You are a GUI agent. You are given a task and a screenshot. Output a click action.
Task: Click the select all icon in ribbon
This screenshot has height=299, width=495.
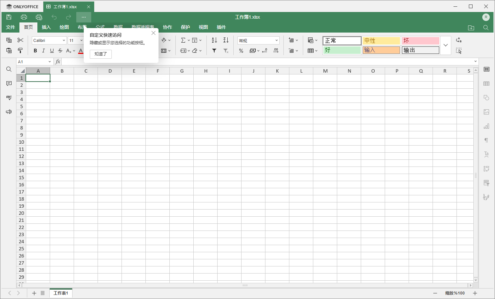click(x=459, y=51)
